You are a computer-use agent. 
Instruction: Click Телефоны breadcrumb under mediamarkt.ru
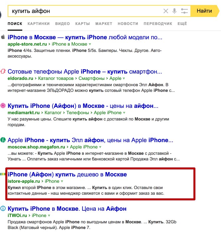[x=78, y=113]
